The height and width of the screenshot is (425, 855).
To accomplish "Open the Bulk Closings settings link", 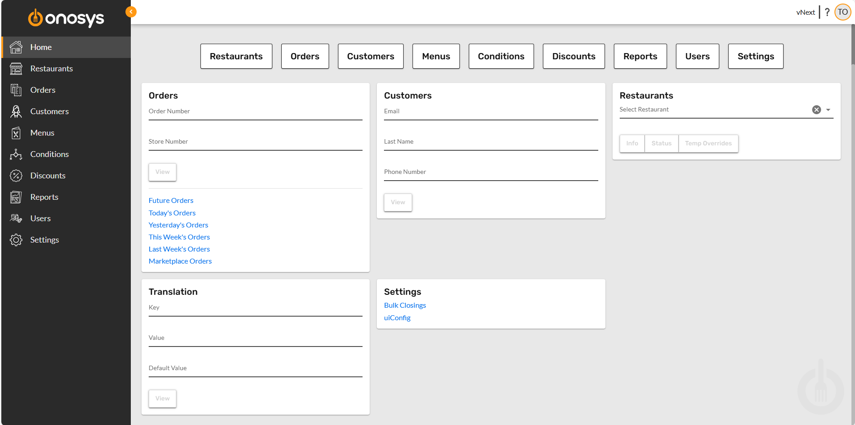I will click(x=405, y=305).
